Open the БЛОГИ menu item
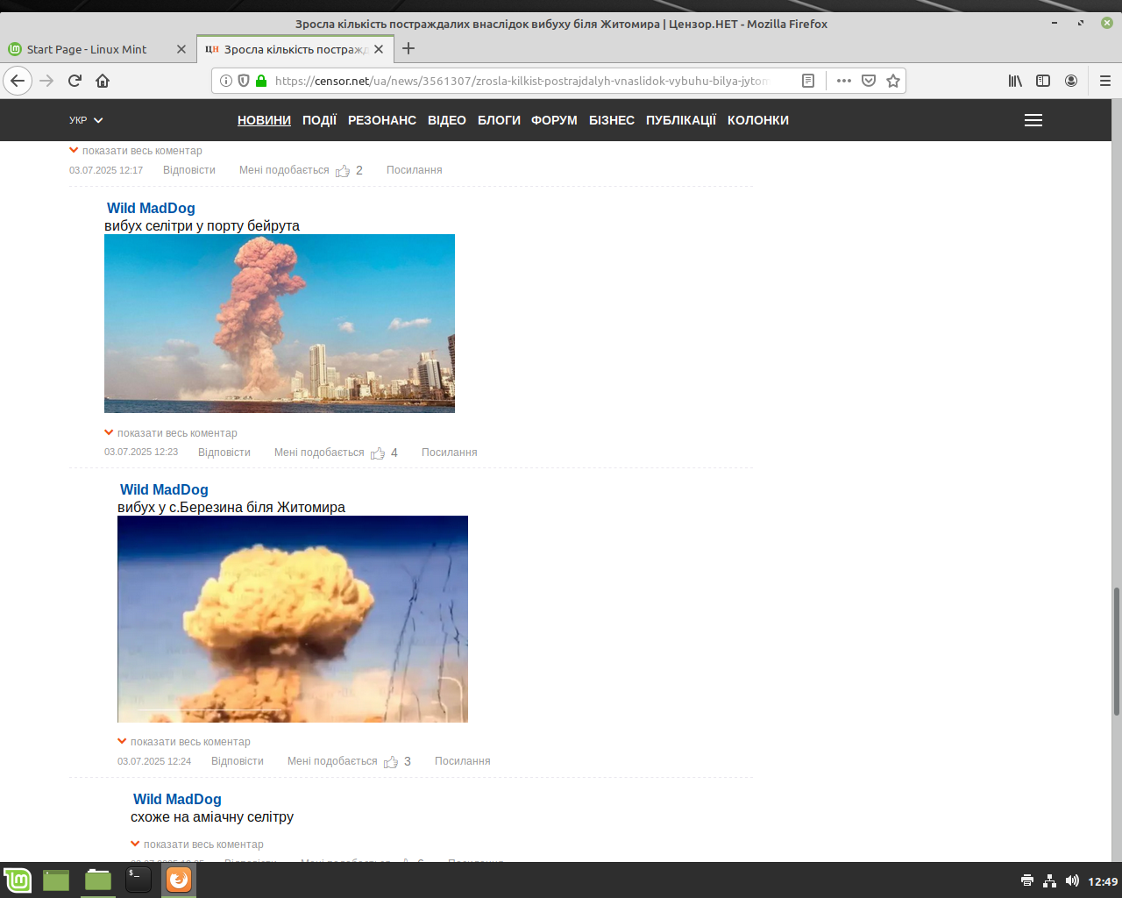The height and width of the screenshot is (898, 1122). tap(499, 120)
